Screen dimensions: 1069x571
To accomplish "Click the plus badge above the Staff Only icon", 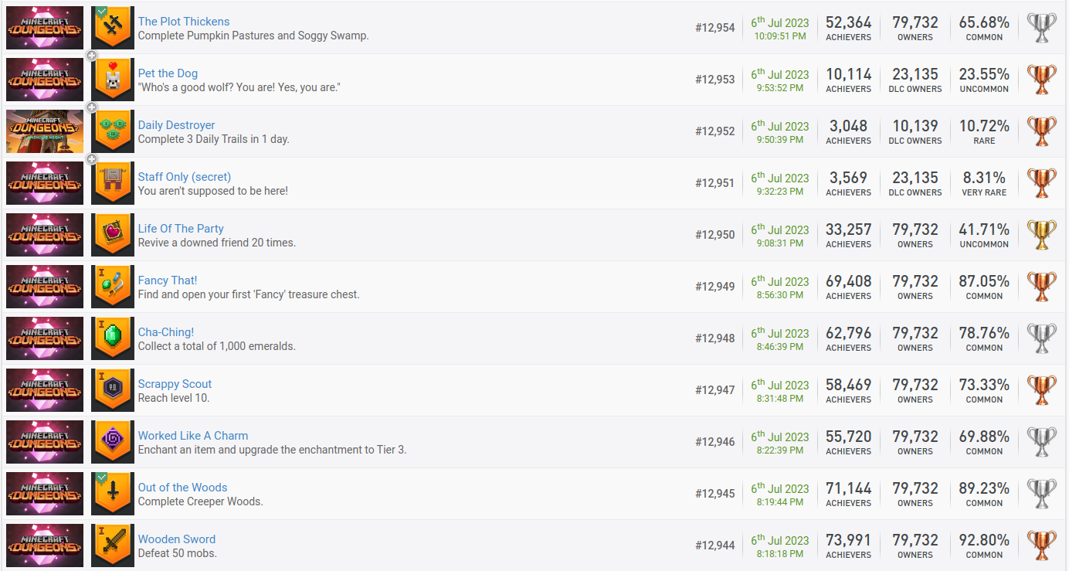I will 92,159.
